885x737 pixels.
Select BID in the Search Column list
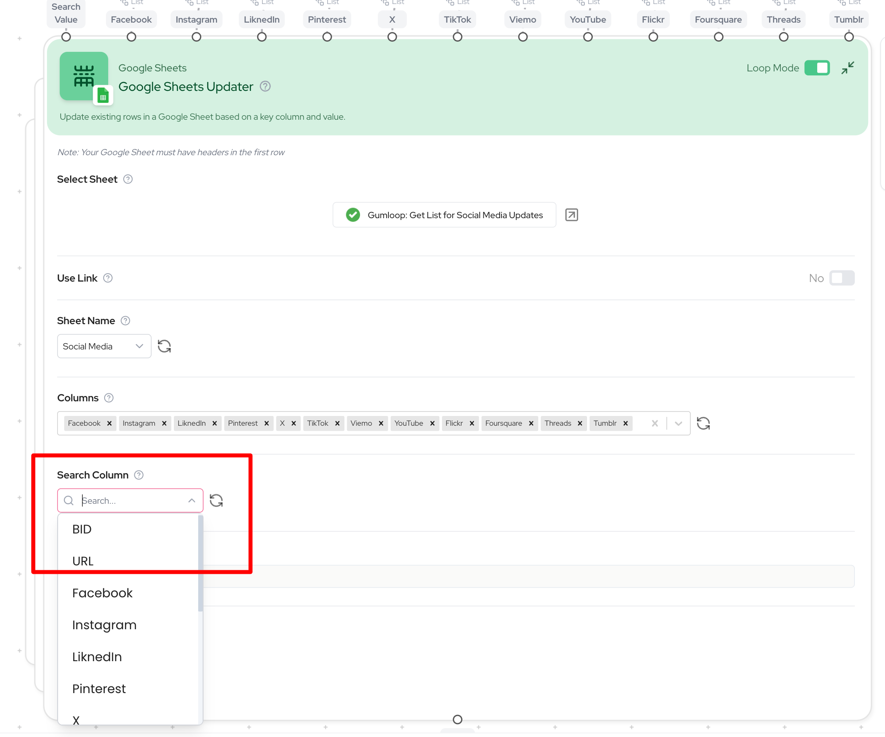click(x=128, y=529)
